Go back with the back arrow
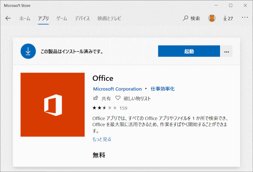This screenshot has height=172, width=253. pyautogui.click(x=8, y=18)
